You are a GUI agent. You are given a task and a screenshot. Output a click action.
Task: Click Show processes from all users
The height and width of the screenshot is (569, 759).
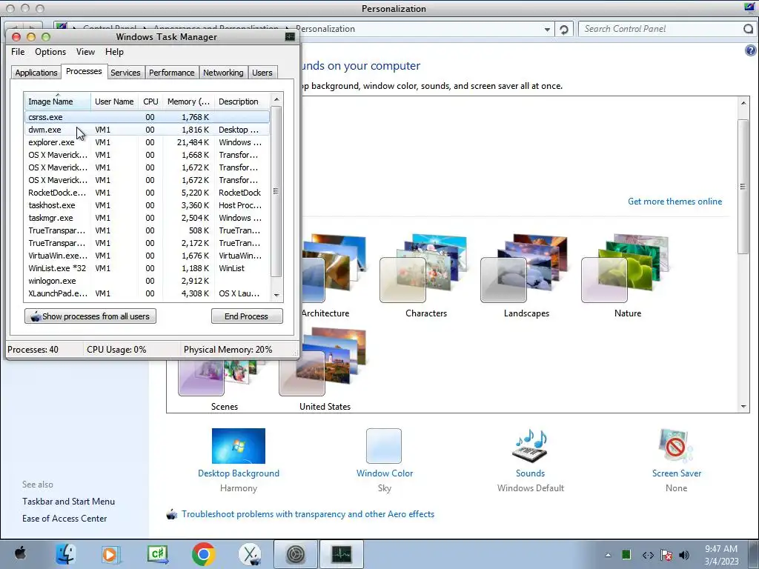[x=90, y=316]
